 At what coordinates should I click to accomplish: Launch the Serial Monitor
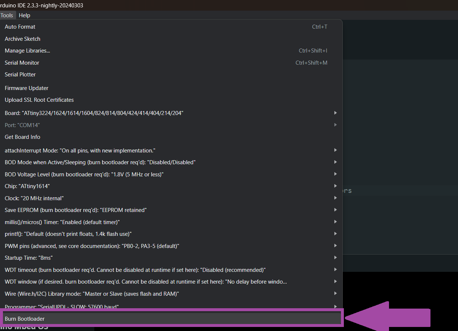pos(22,63)
